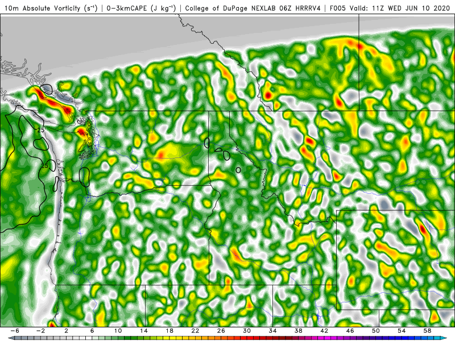Click the '10m Absolute Vorticity' title text
This screenshot has height=341, width=455.
pos(42,9)
